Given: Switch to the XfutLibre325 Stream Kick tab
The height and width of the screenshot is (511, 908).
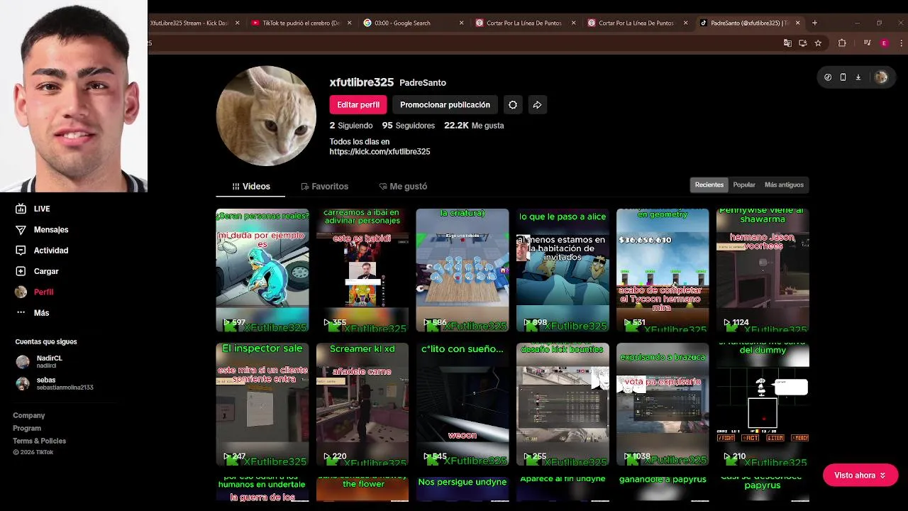Looking at the screenshot, I should [193, 23].
